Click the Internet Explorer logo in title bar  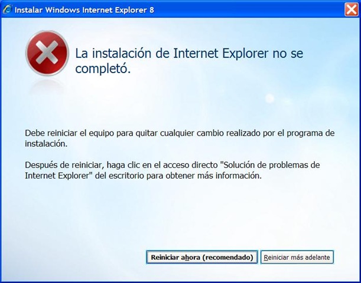pos(7,9)
